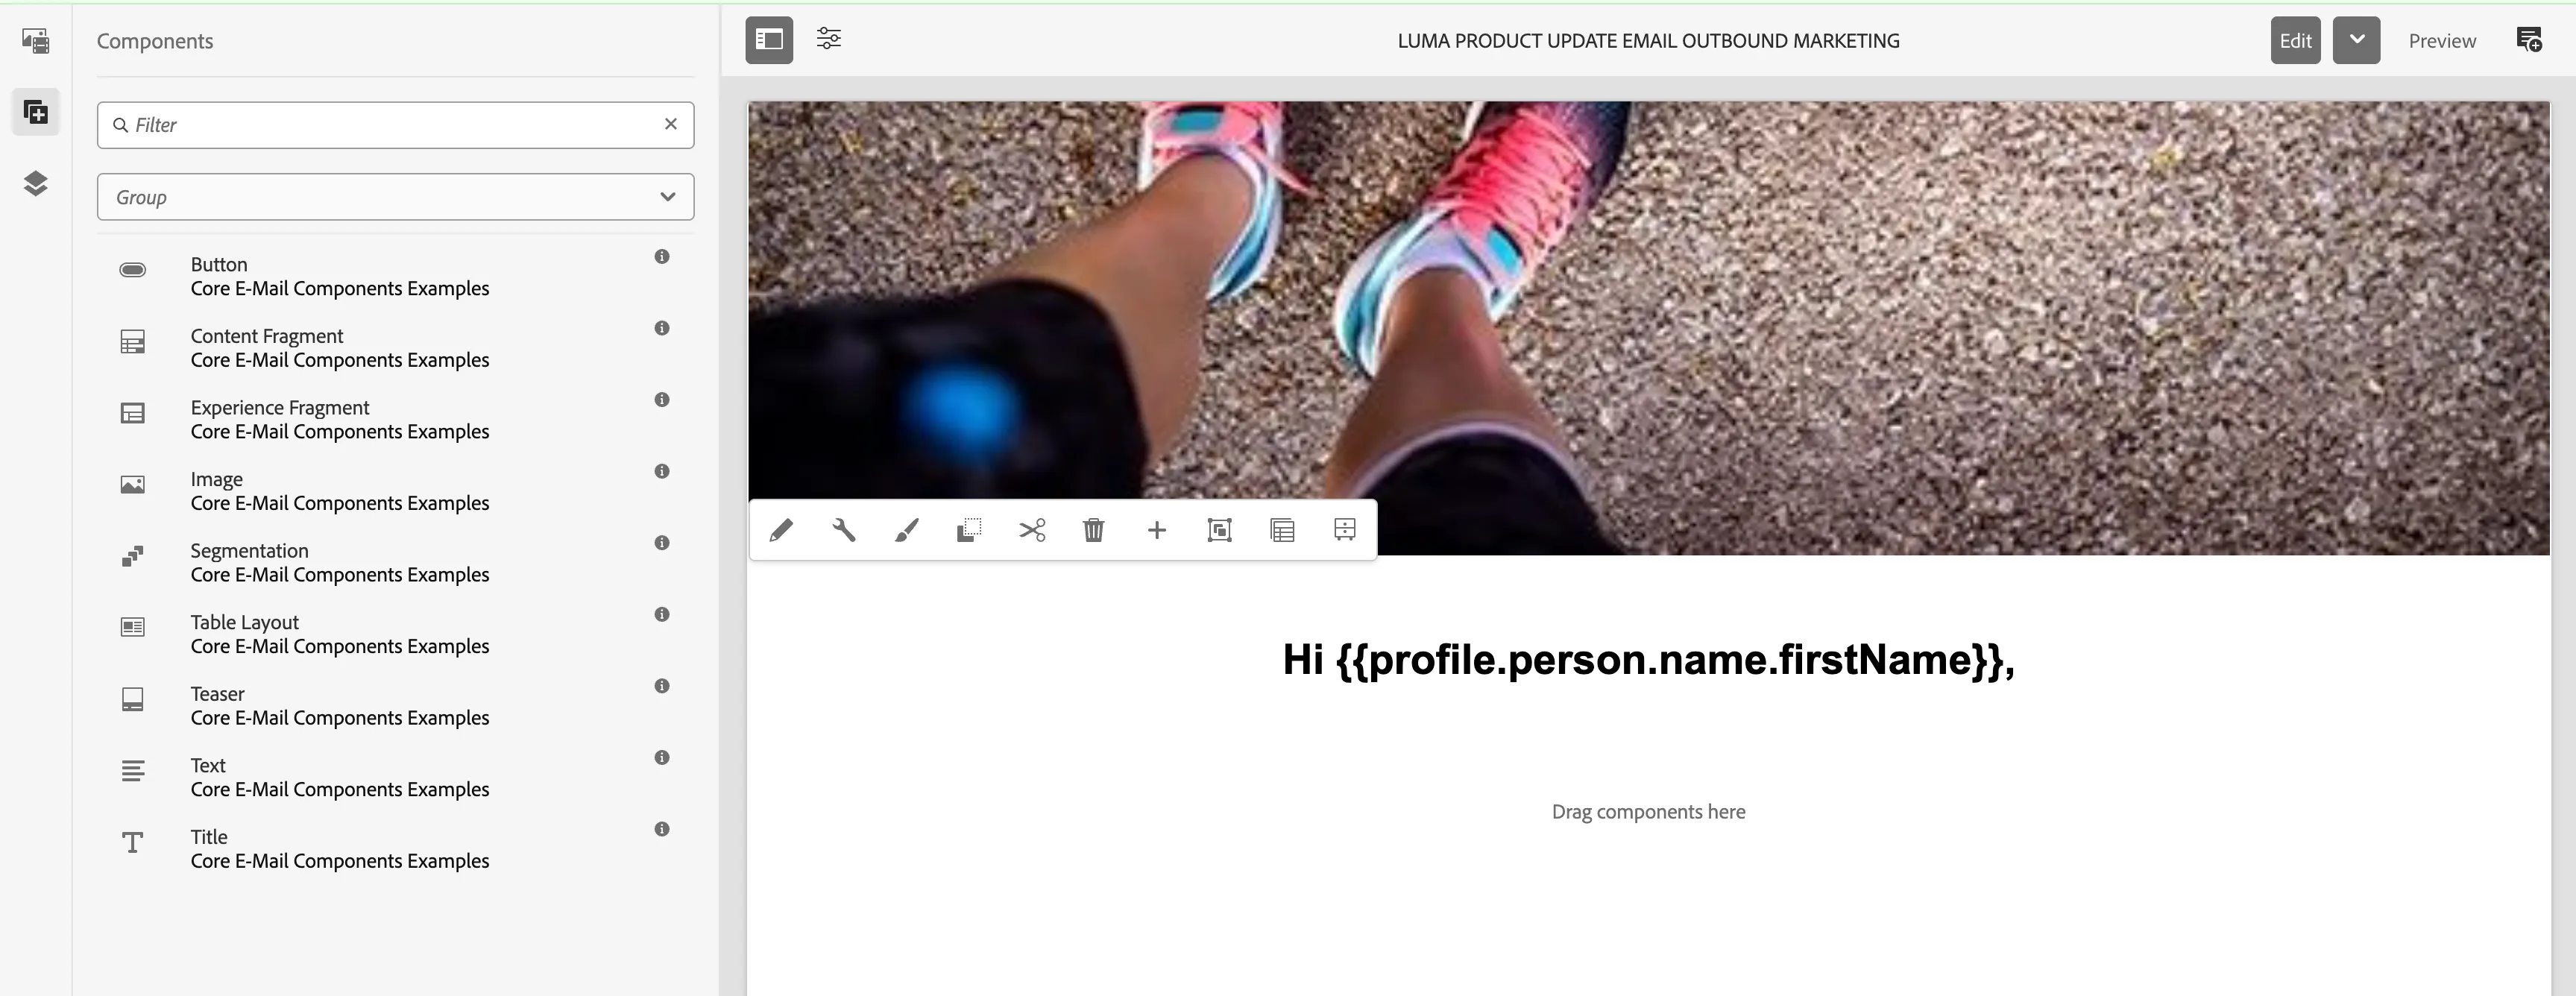Image resolution: width=2576 pixels, height=996 pixels.
Task: Open the Annotate icon in the top right
Action: [2529, 40]
